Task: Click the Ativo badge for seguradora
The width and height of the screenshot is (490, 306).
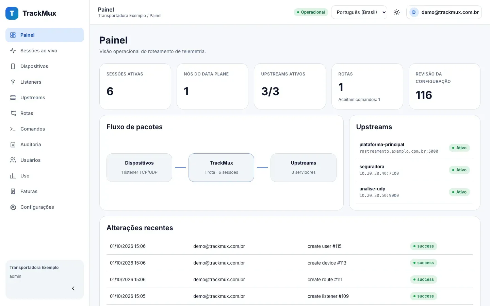Action: coord(459,170)
